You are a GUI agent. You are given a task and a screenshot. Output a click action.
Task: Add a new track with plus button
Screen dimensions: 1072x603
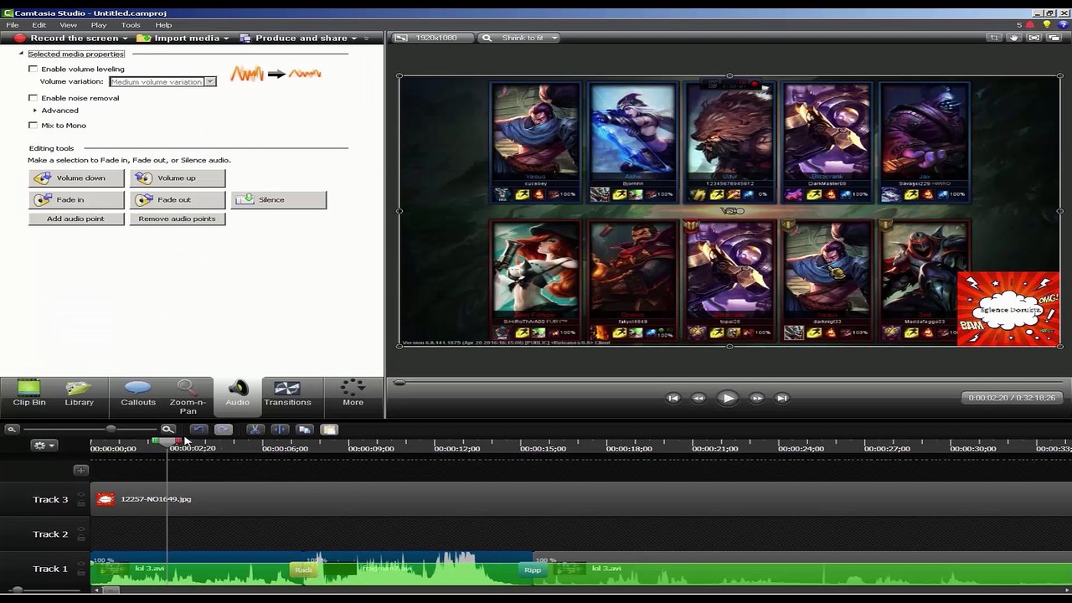[80, 471]
